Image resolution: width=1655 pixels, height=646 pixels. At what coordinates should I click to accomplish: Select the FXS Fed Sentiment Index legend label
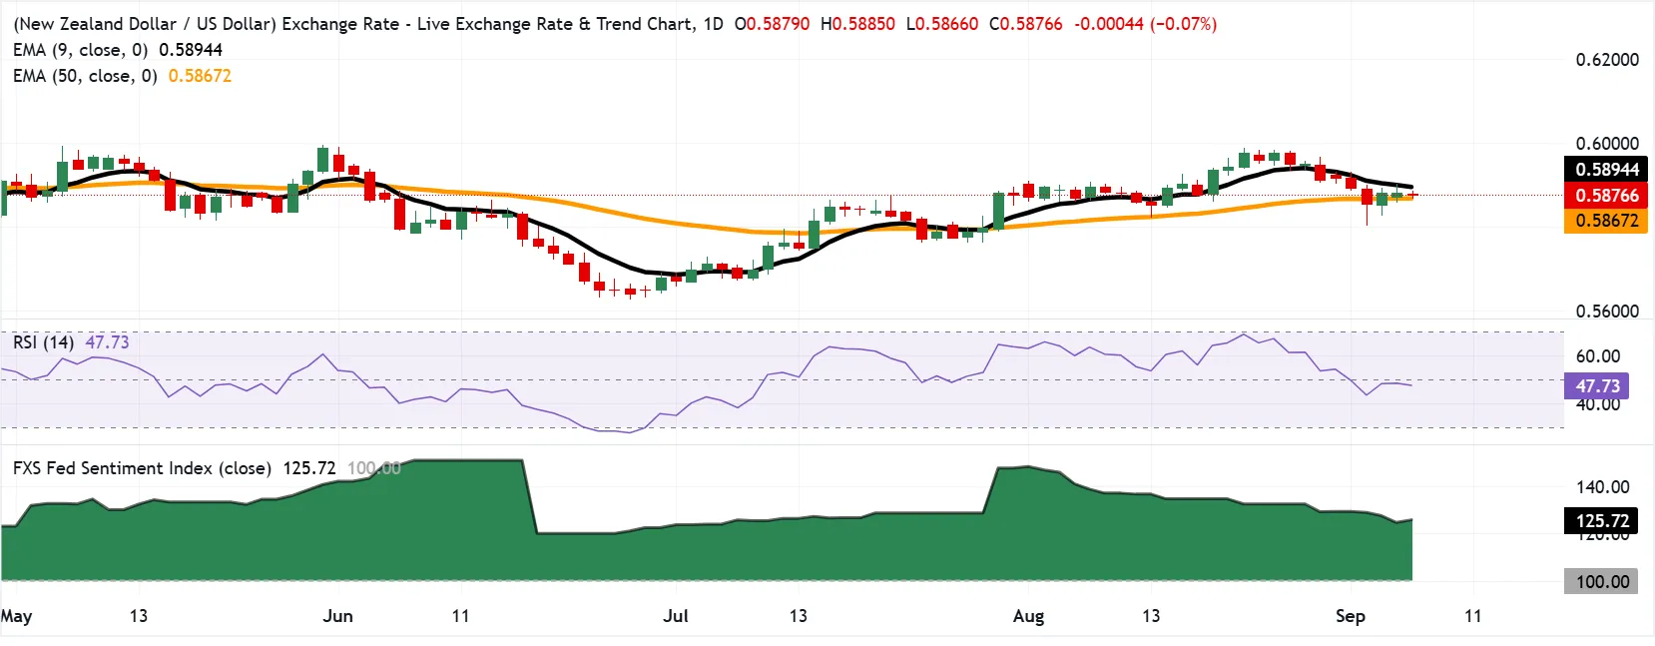(x=142, y=468)
